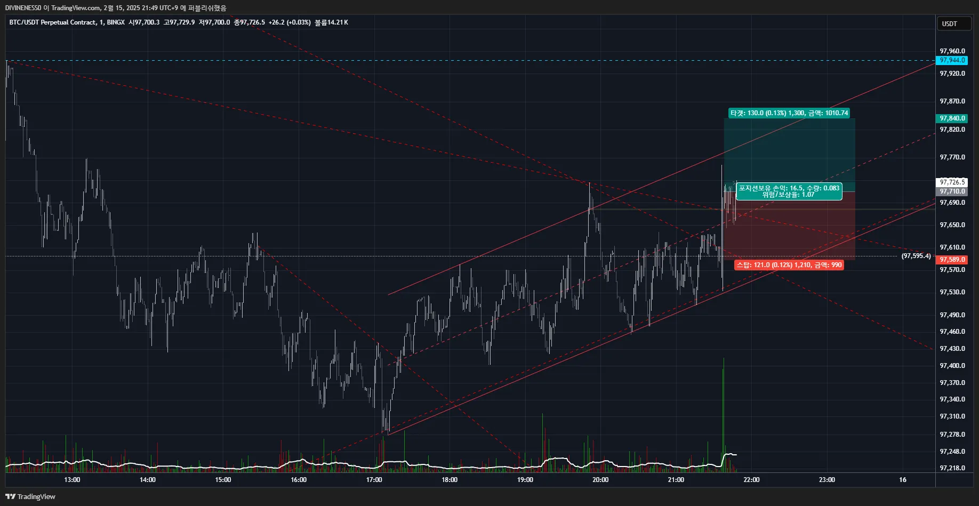Image resolution: width=979 pixels, height=506 pixels.
Task: Click the 97,278.0 price axis tick
Action: click(952, 435)
